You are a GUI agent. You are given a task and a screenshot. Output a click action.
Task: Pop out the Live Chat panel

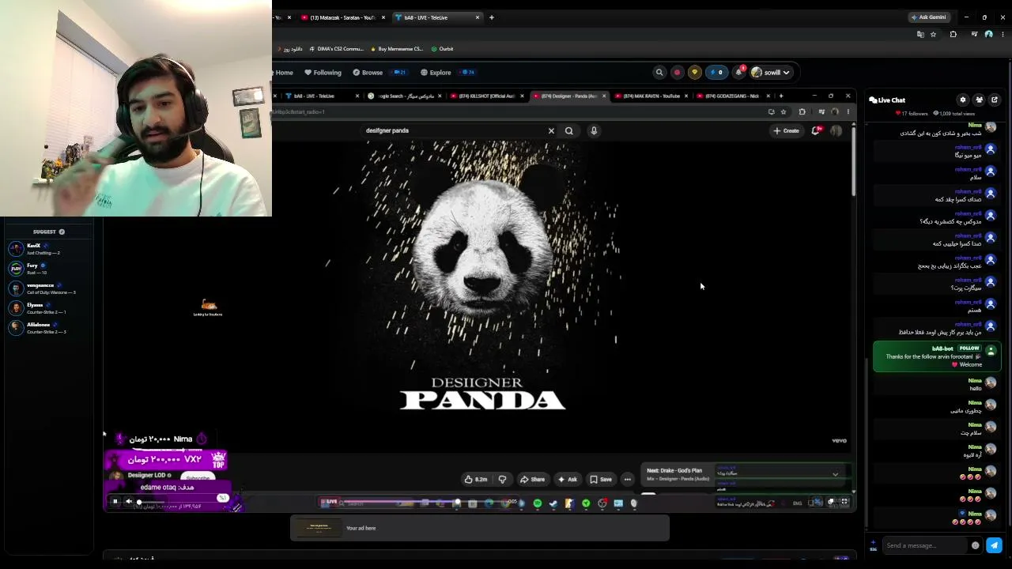click(x=995, y=100)
